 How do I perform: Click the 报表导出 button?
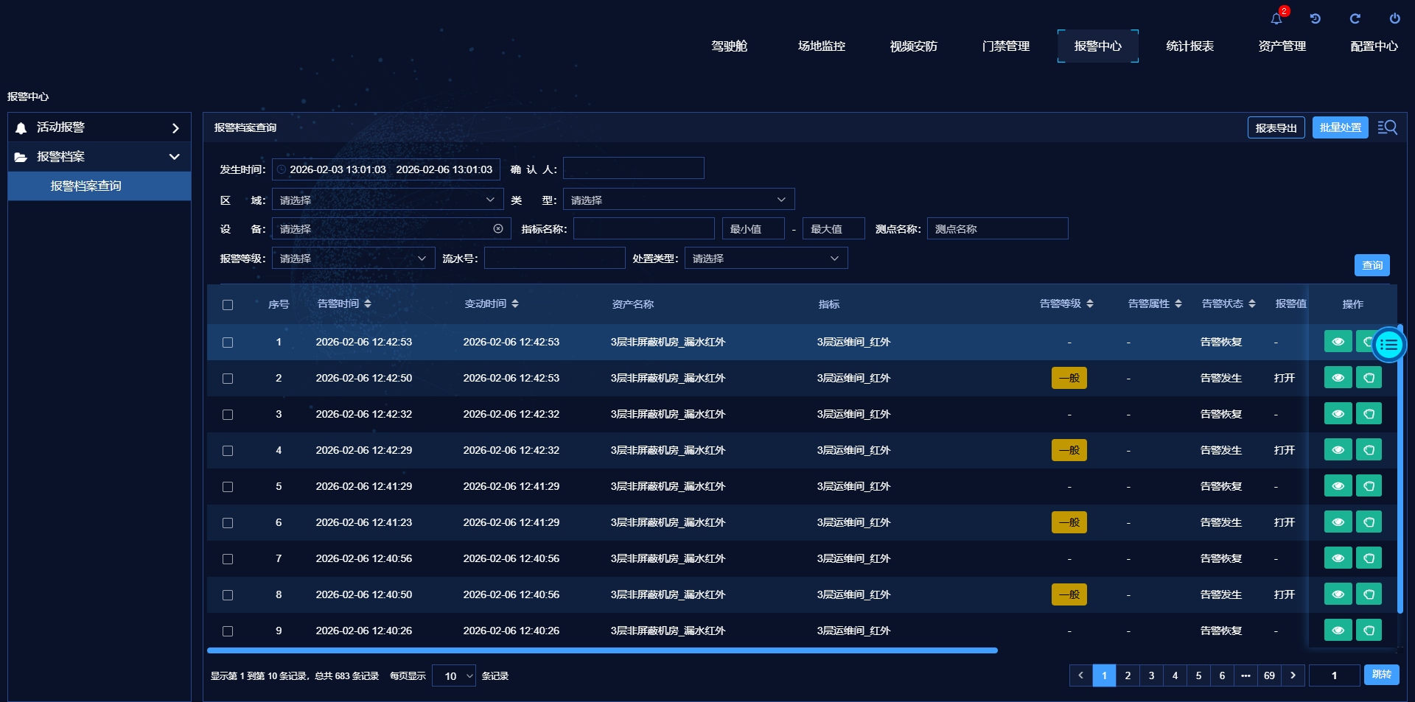[1276, 127]
